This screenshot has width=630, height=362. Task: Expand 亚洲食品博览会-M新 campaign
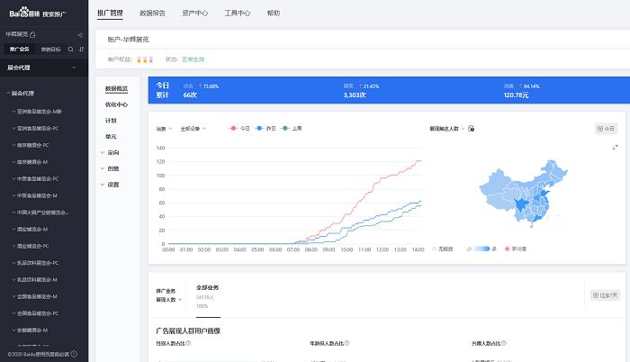coord(13,112)
